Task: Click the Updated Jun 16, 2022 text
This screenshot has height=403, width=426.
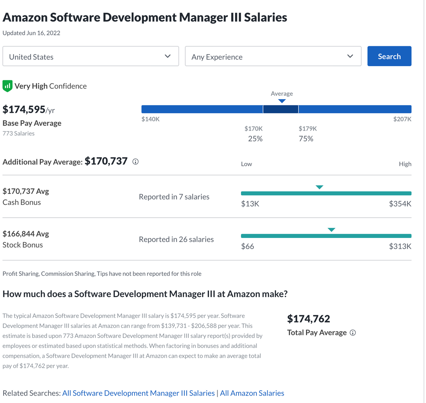Action: 31,33
